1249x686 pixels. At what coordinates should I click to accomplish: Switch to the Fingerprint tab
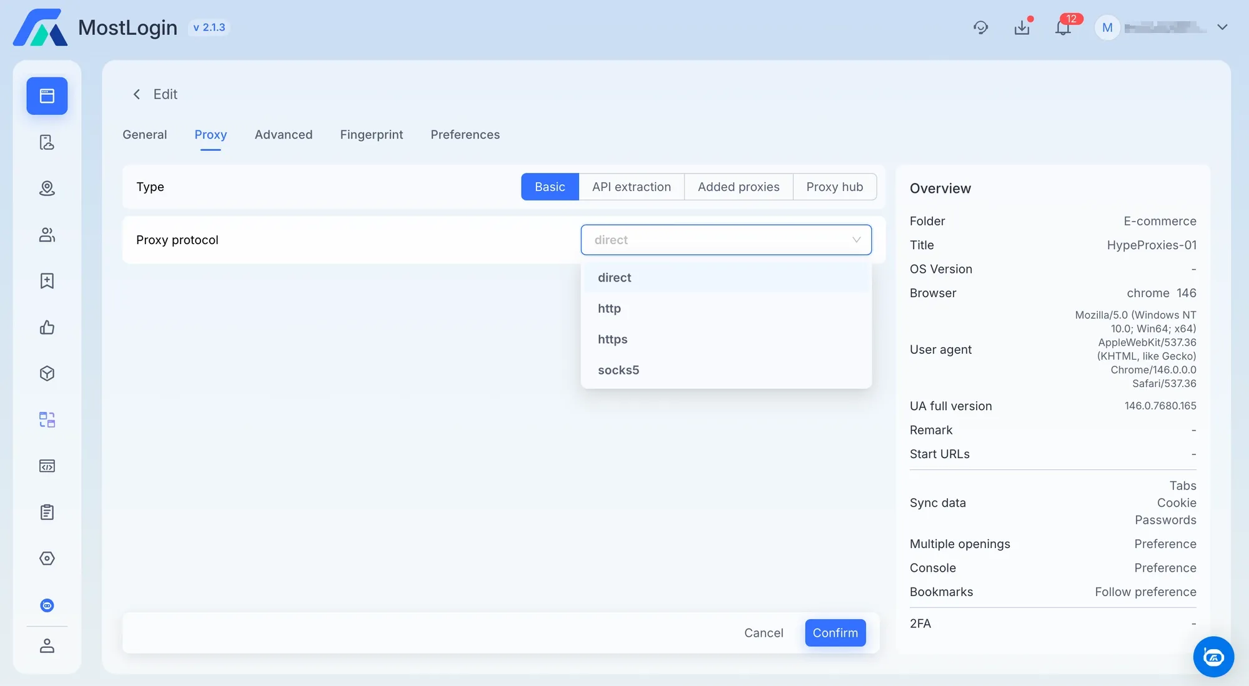point(372,135)
